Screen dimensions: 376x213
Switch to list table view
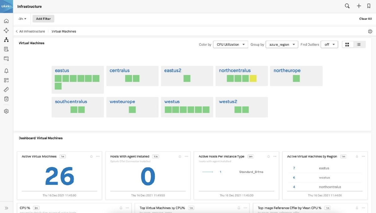tap(359, 45)
